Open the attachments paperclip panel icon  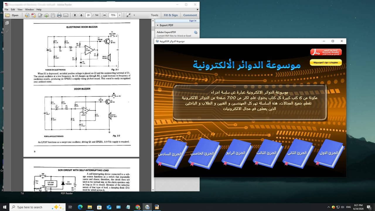pos(7,31)
